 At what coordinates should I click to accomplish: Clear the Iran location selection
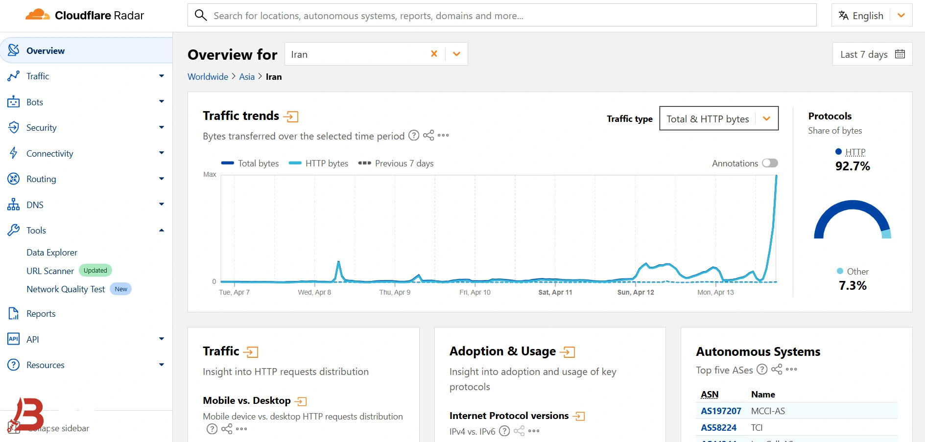point(434,54)
